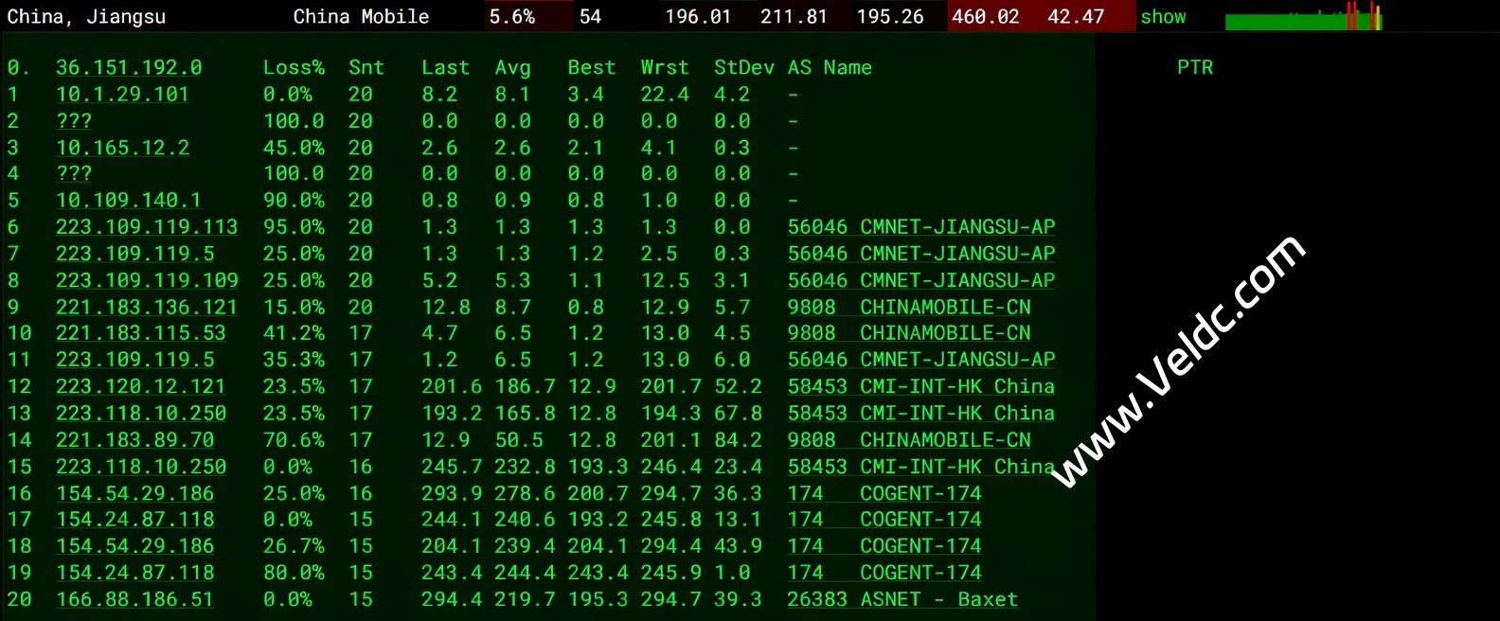Image resolution: width=1500 pixels, height=621 pixels.
Task: Open the 223.120.12.121 IP link
Action: coord(140,386)
